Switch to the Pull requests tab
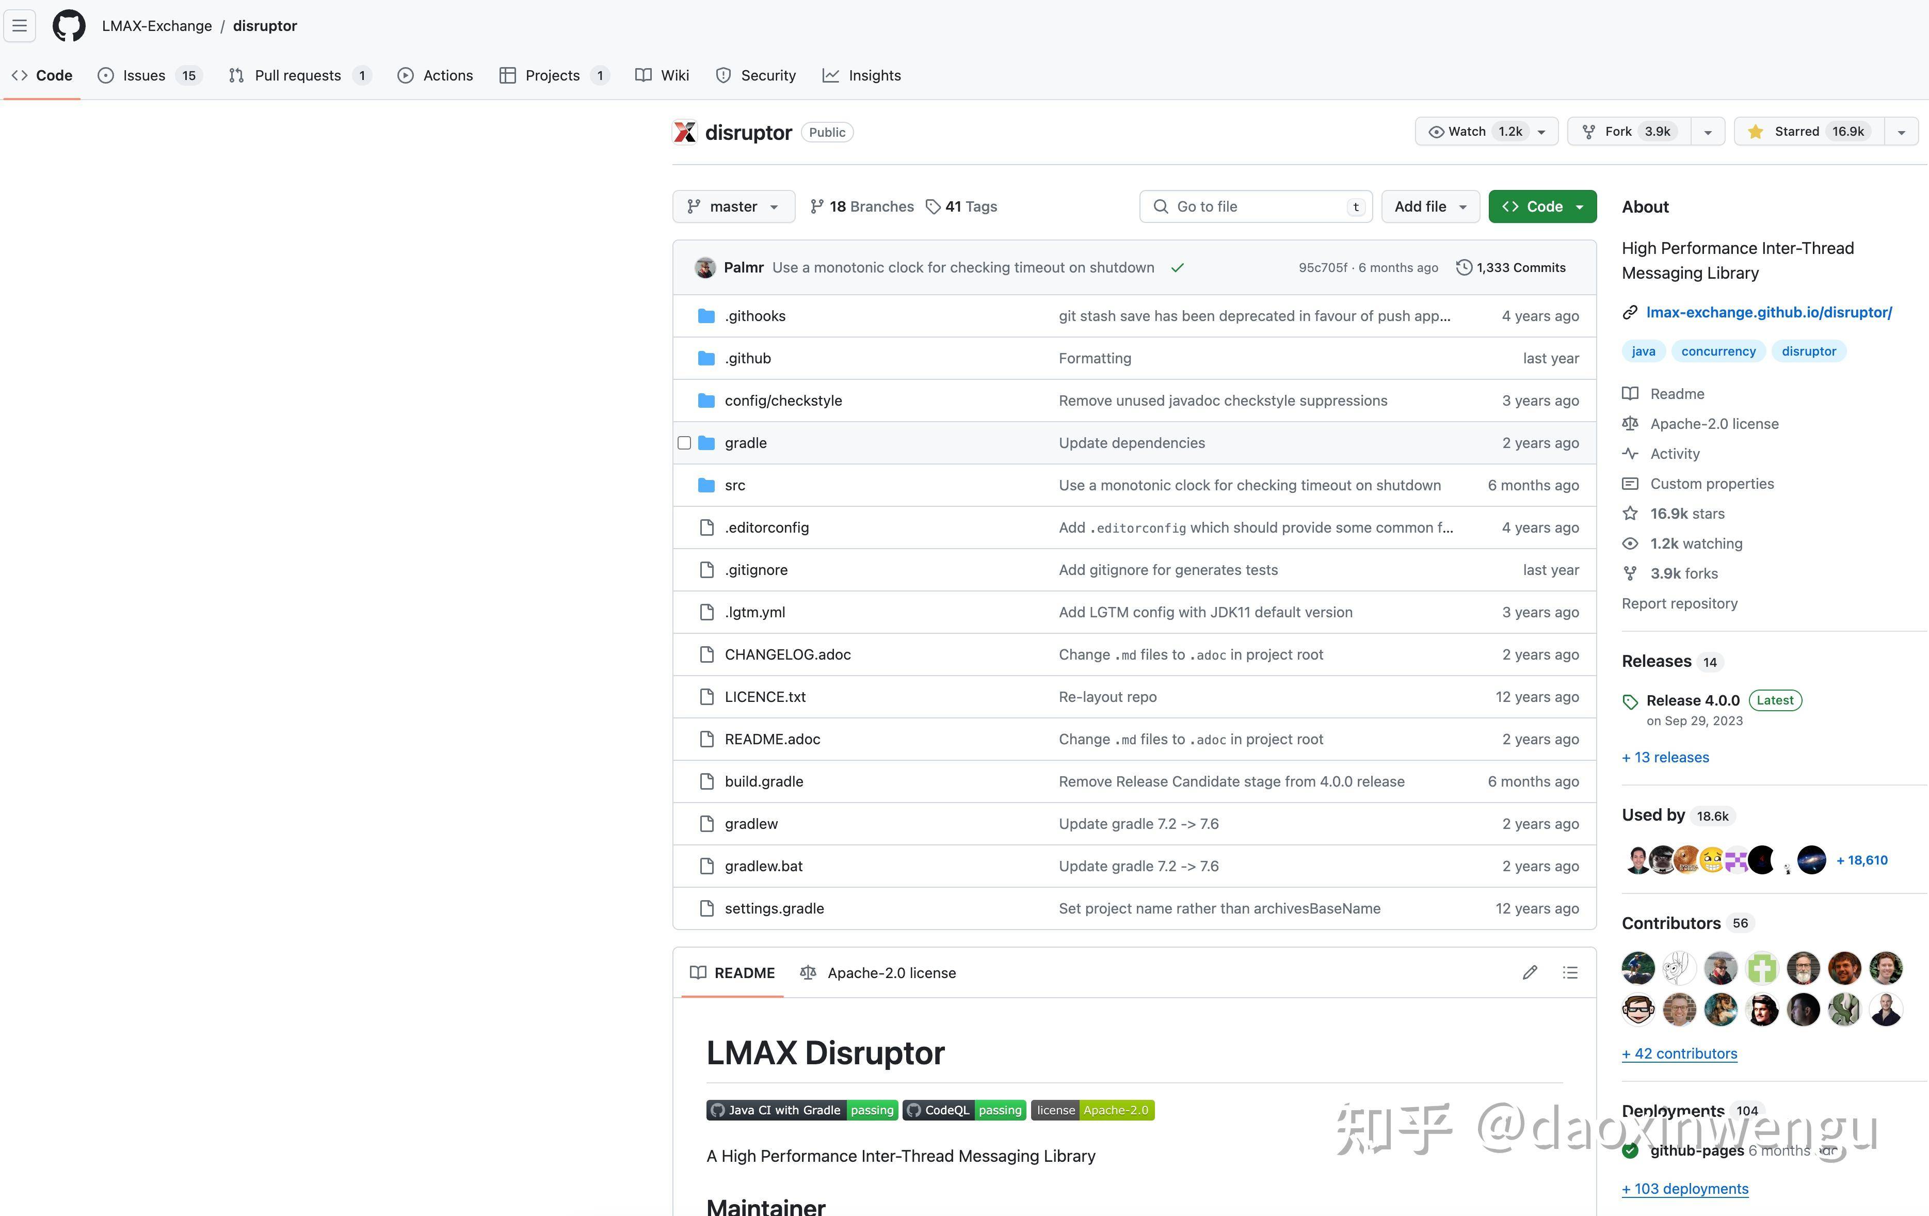The width and height of the screenshot is (1929, 1216). click(300, 75)
